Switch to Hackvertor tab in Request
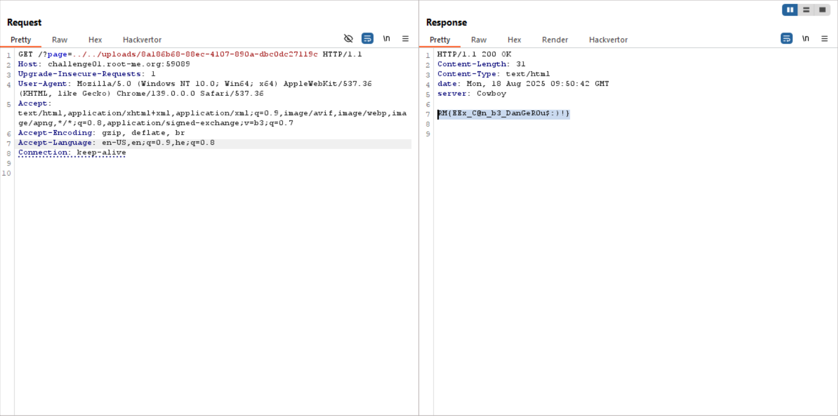 (x=142, y=40)
